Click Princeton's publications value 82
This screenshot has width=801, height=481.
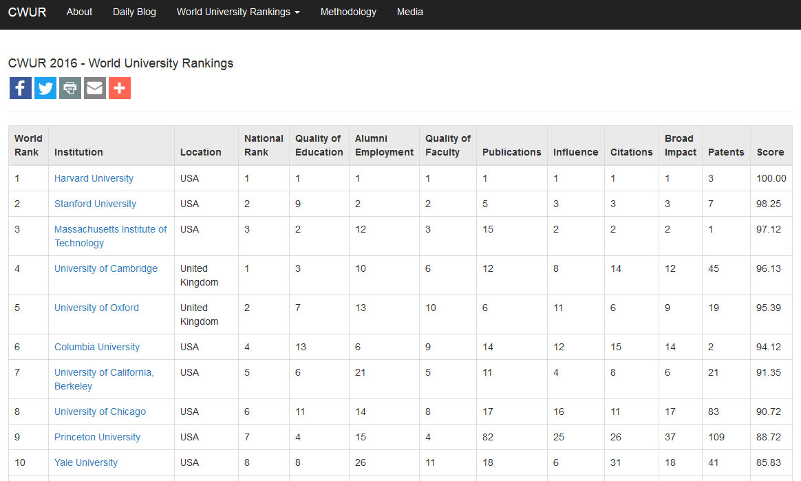[x=488, y=437]
